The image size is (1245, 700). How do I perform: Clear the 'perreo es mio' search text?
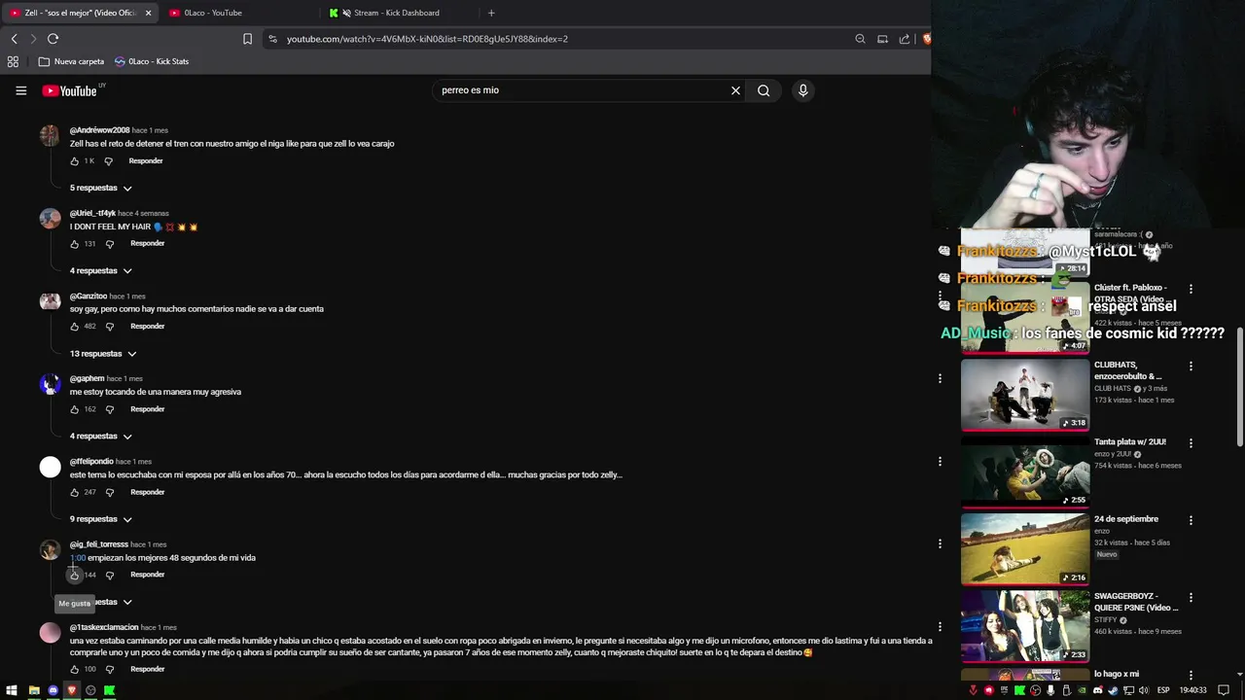735,90
